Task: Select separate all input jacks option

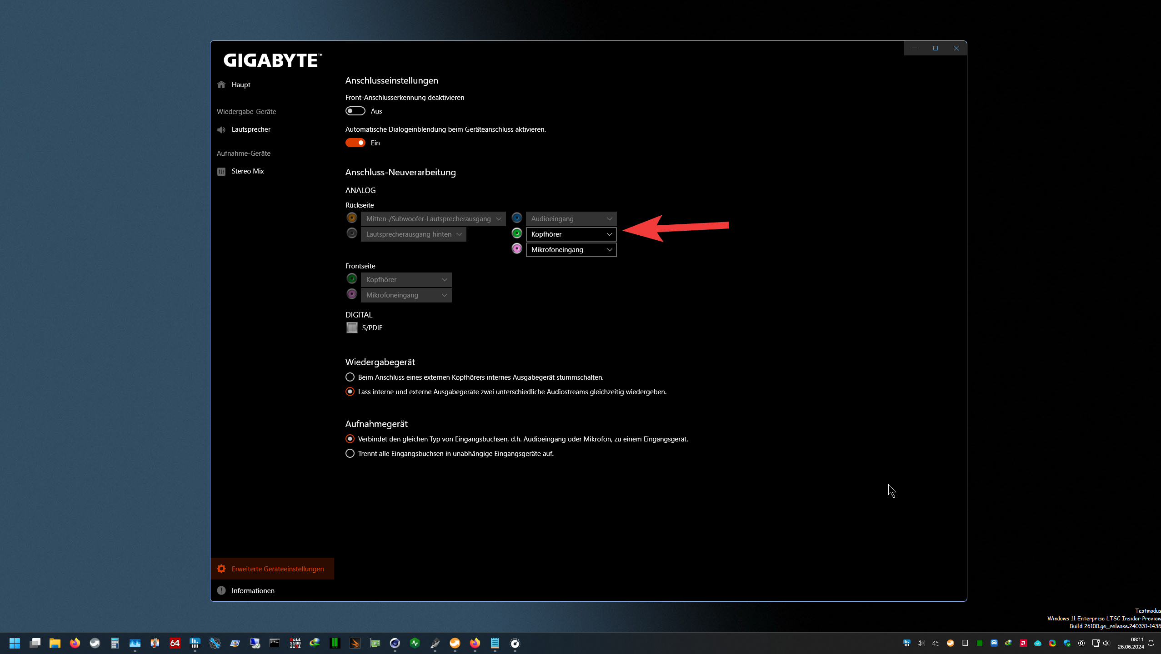Action: 350,454
